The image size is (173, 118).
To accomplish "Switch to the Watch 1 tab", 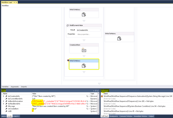I will (x=16, y=116).
